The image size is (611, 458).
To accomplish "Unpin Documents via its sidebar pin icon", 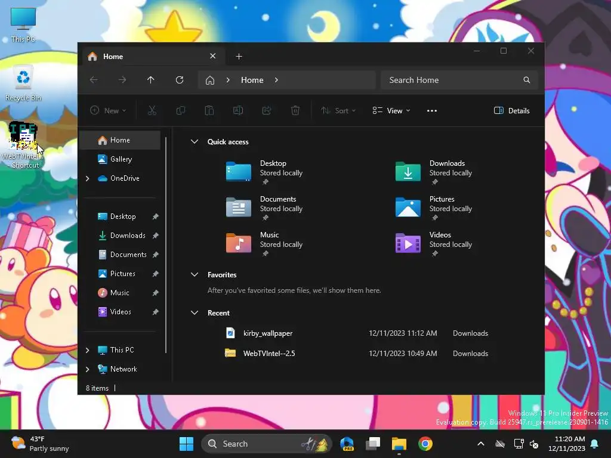I will click(x=156, y=255).
